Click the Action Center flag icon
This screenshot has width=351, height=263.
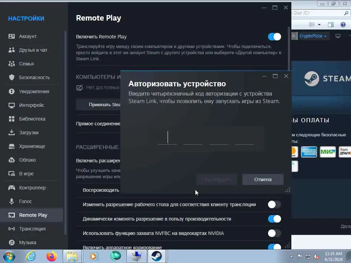point(300,256)
